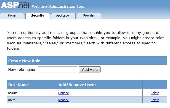Click the Add Role button

coord(90,69)
